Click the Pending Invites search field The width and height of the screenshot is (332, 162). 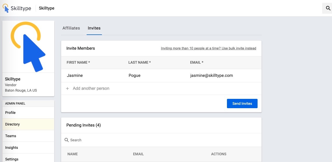point(161,140)
